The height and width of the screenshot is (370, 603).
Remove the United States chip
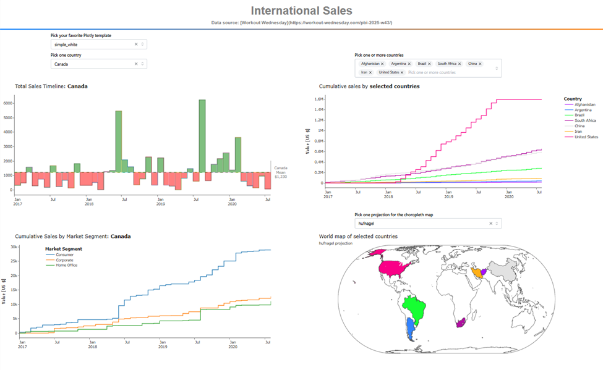click(x=402, y=72)
